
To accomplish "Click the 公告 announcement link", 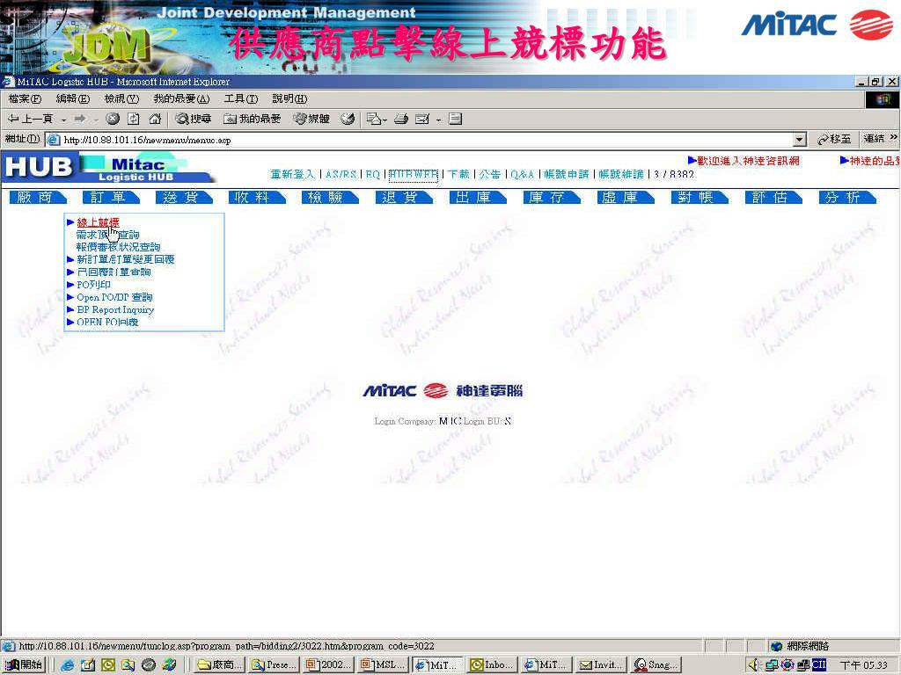I will 489,174.
